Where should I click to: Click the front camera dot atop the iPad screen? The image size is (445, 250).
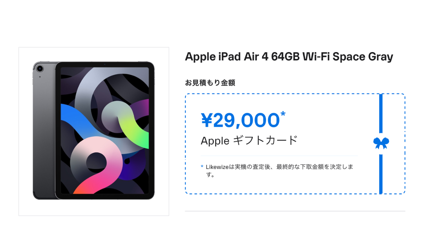(x=105, y=64)
